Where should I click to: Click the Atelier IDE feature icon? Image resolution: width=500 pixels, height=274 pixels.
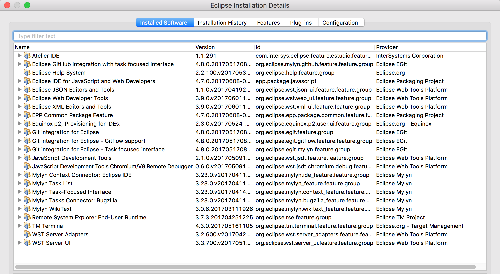point(27,56)
